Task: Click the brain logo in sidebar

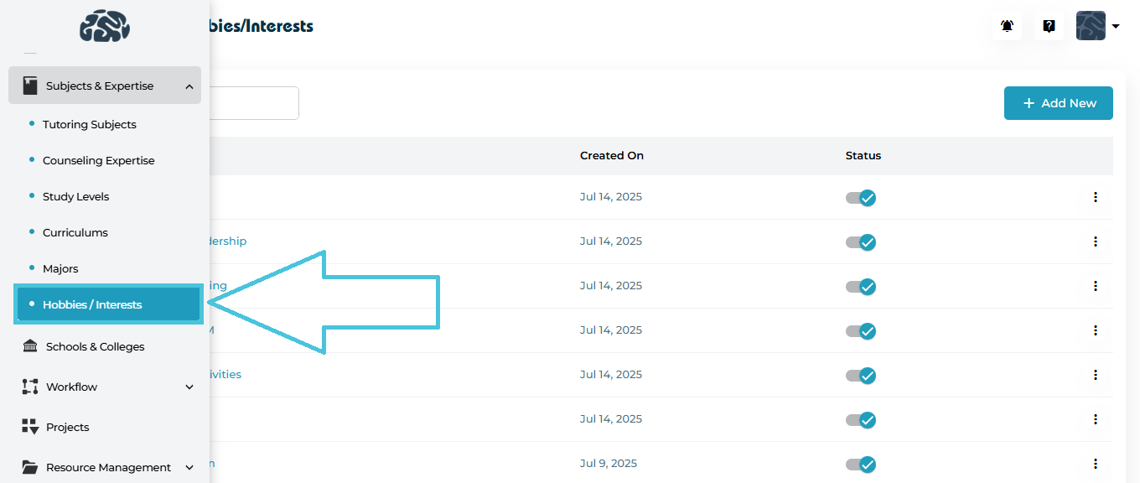Action: (x=105, y=27)
